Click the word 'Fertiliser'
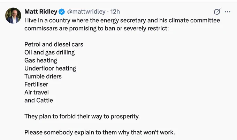 (x=36, y=84)
